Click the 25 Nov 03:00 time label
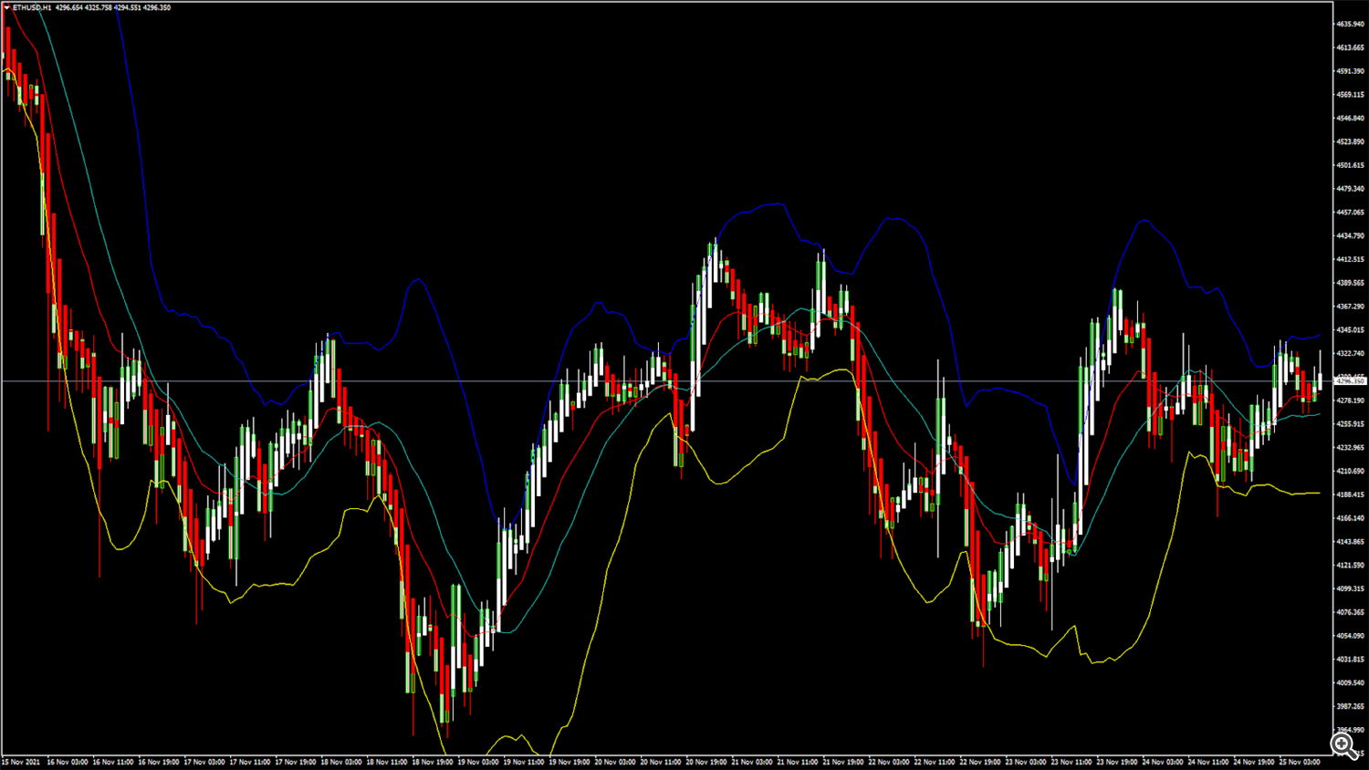Screen dimensions: 1369x770 (x=1300, y=762)
